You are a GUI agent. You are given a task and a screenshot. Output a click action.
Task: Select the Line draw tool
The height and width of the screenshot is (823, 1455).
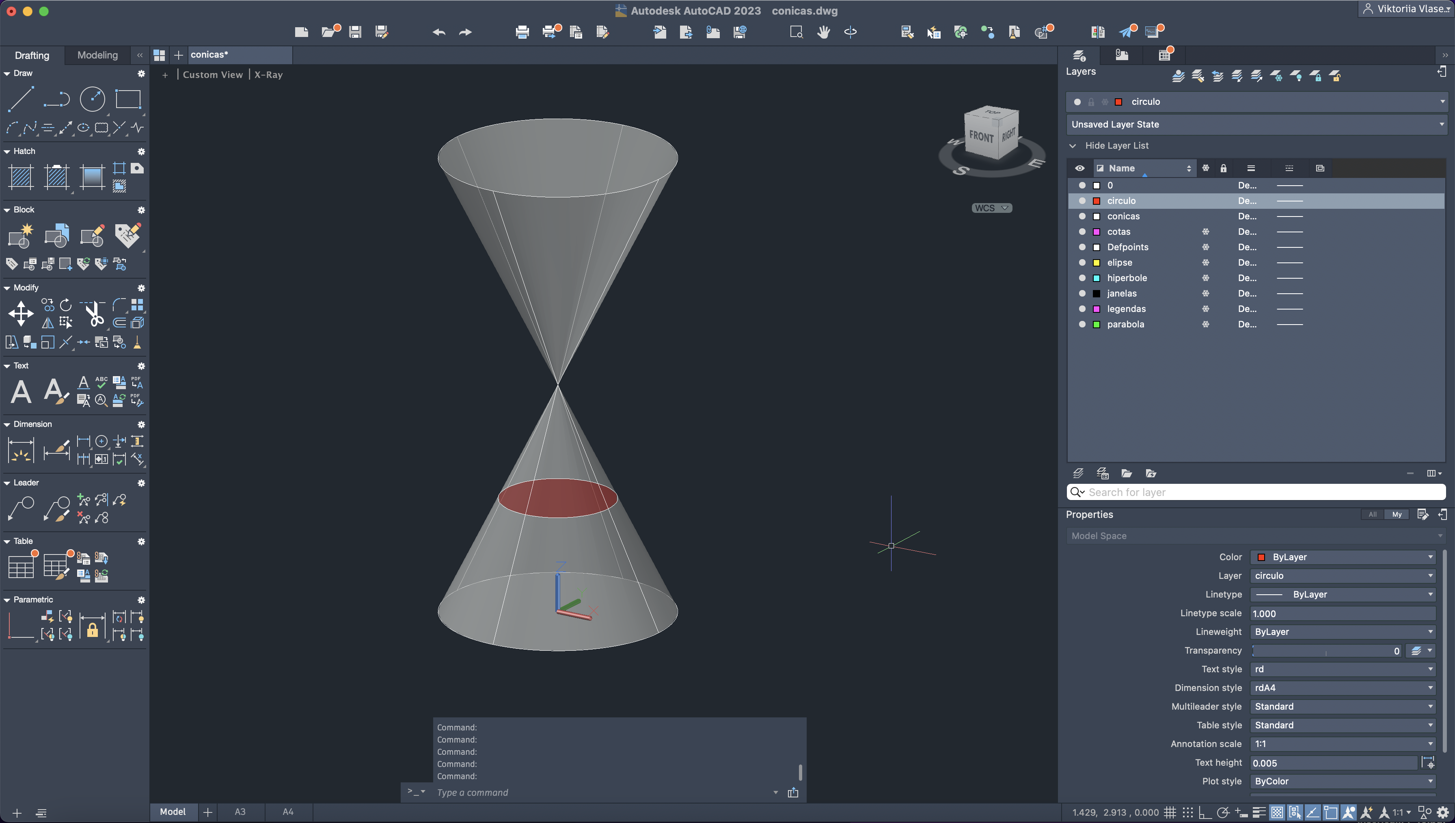(20, 100)
